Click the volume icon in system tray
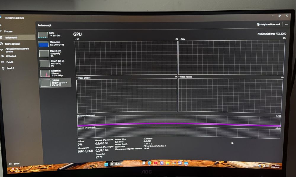 pos(267,166)
